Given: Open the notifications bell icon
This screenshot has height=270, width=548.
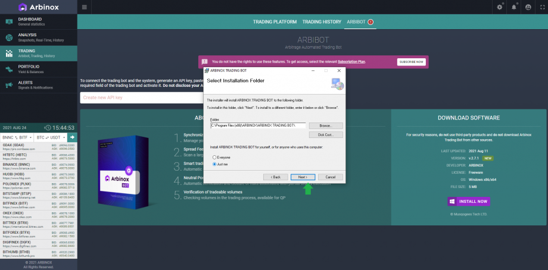Looking at the screenshot, I should coord(514,7).
